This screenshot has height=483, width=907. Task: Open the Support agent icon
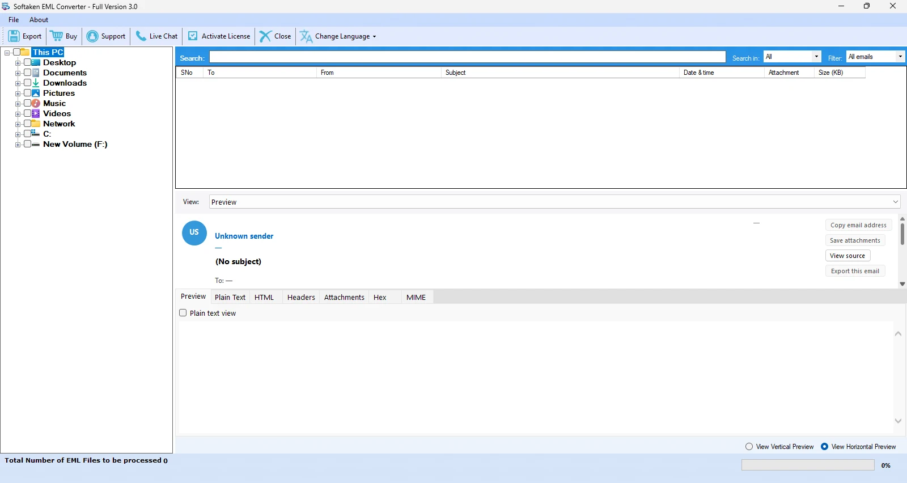click(92, 36)
